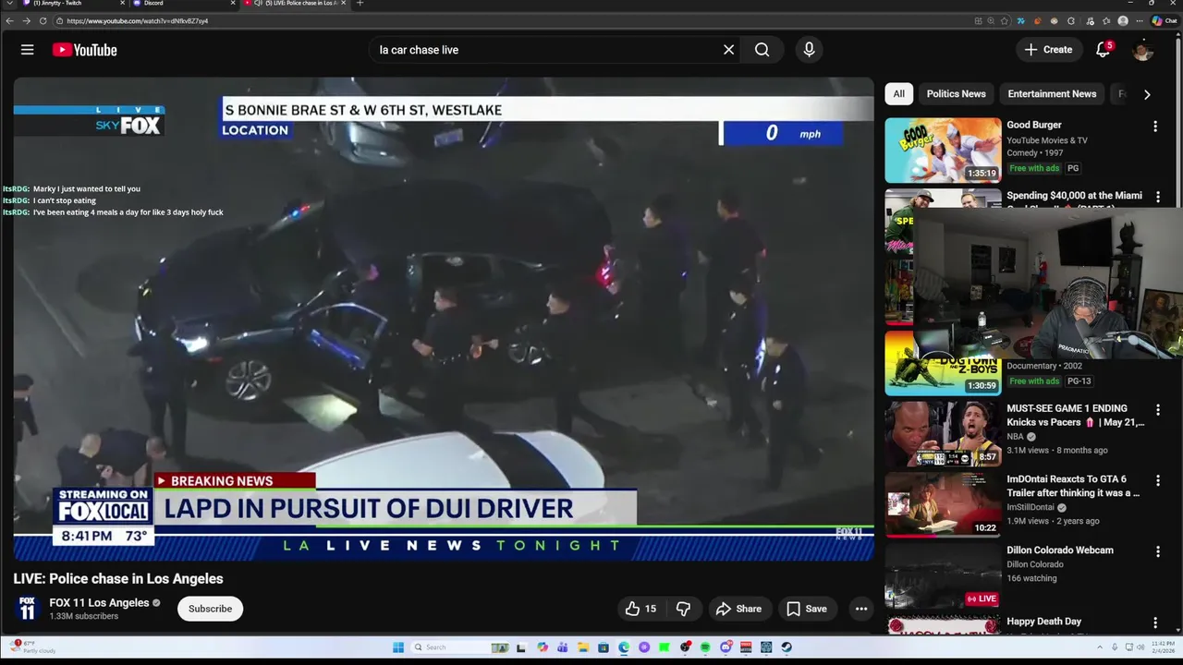Go to the YouTube home logo
Image resolution: width=1183 pixels, height=665 pixels.
[84, 50]
